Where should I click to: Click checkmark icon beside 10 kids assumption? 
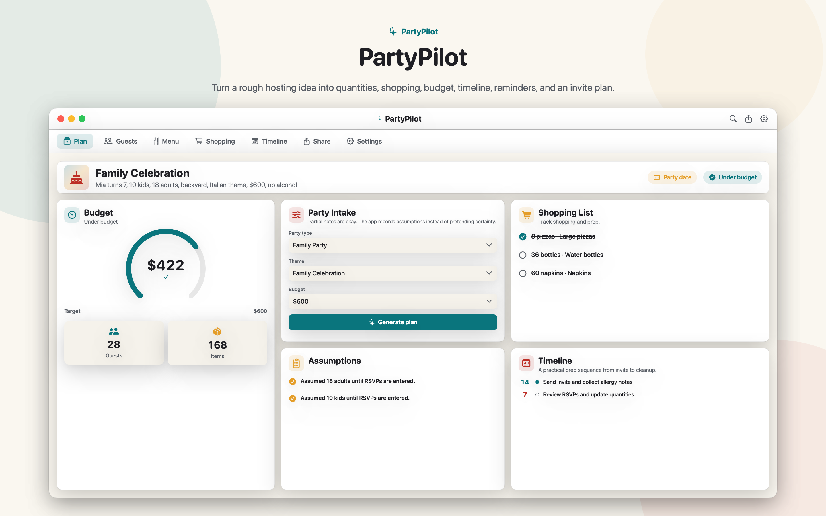293,398
